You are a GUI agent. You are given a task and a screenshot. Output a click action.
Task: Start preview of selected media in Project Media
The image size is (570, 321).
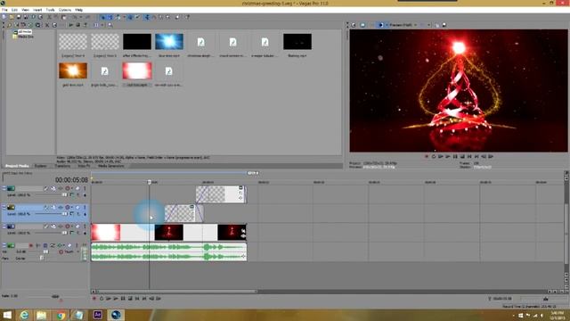71,25
